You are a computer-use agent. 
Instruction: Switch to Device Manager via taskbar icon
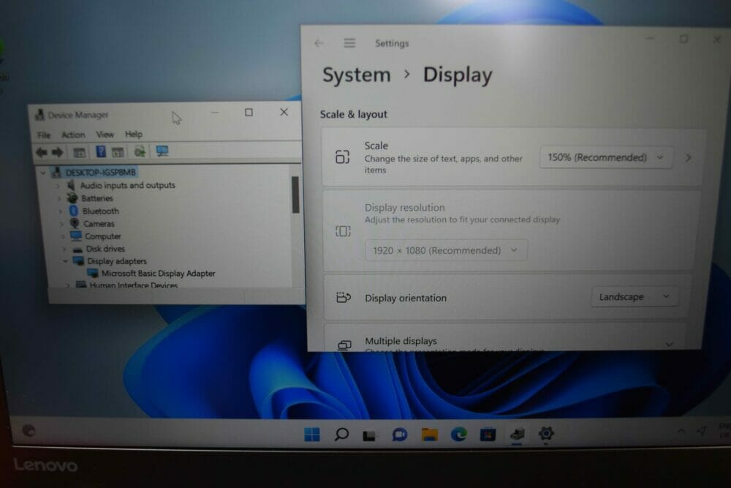[517, 435]
